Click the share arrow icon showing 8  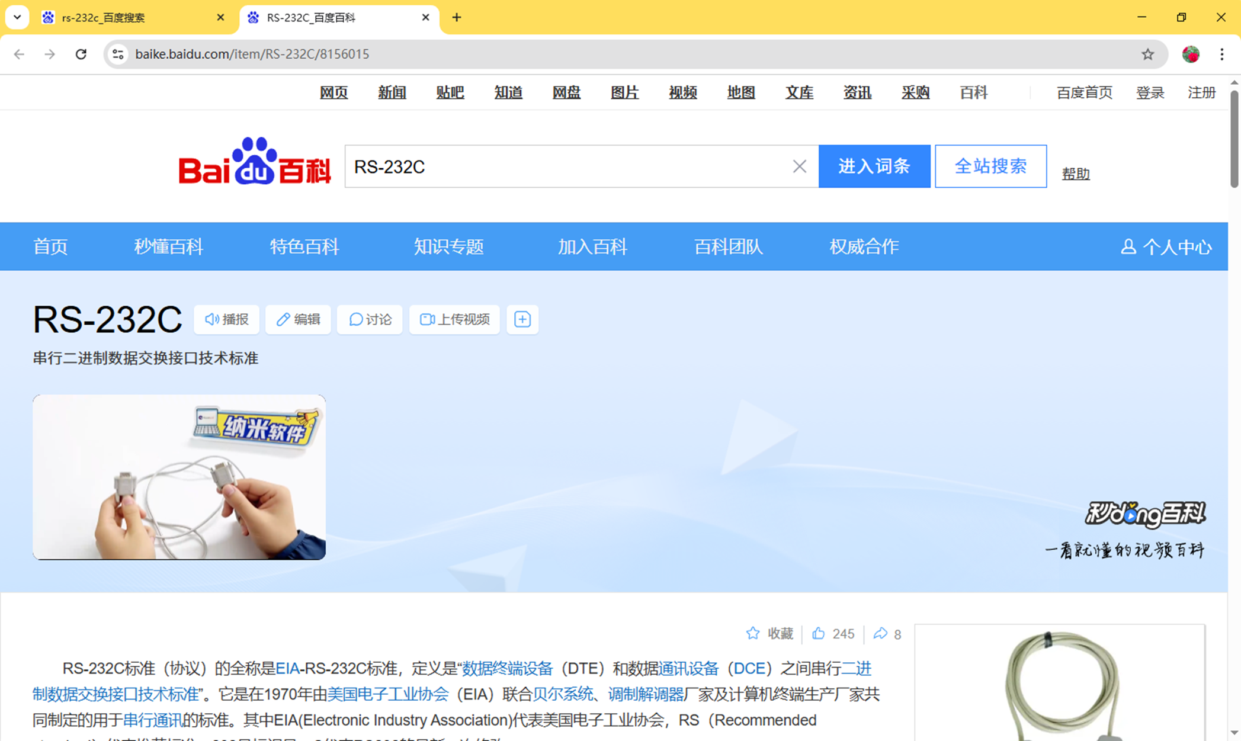(880, 633)
